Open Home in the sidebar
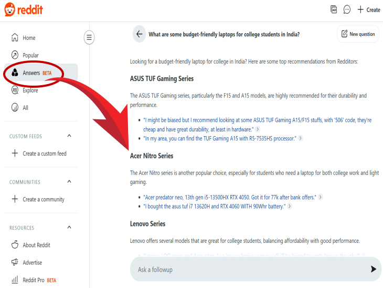This screenshot has height=288, width=383. (x=29, y=38)
